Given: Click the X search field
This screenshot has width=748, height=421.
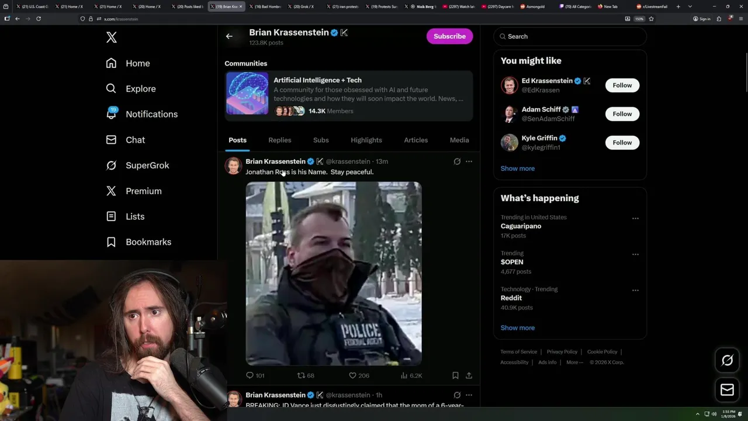Looking at the screenshot, I should [x=570, y=36].
